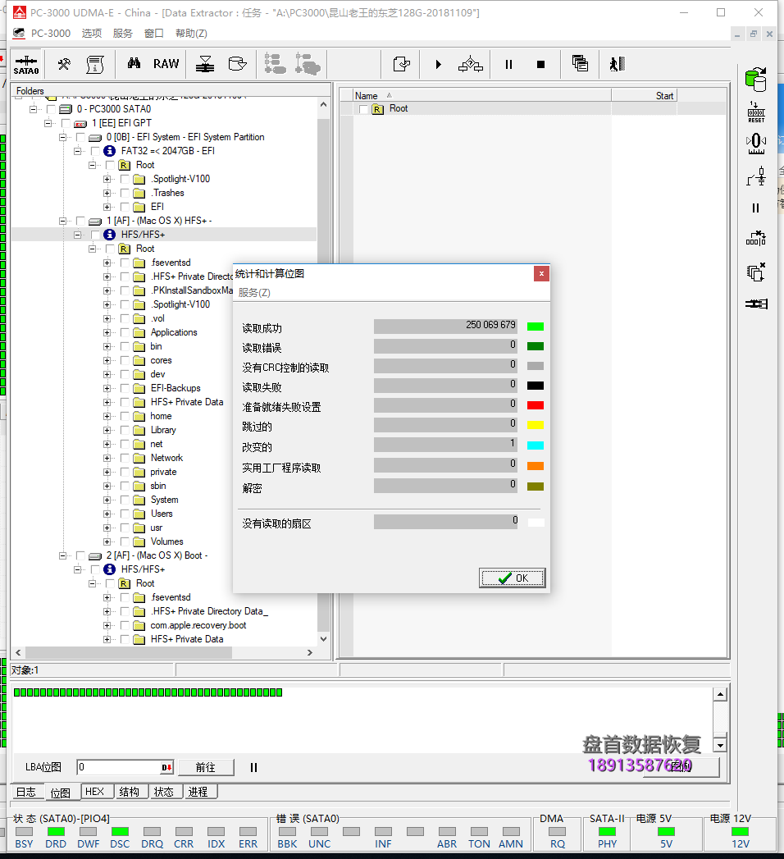This screenshot has height=859, width=784.
Task: Switch to the HEX tab
Action: tap(95, 792)
